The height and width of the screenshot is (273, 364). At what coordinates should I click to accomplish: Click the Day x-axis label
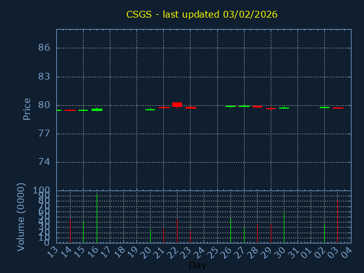tap(197, 265)
